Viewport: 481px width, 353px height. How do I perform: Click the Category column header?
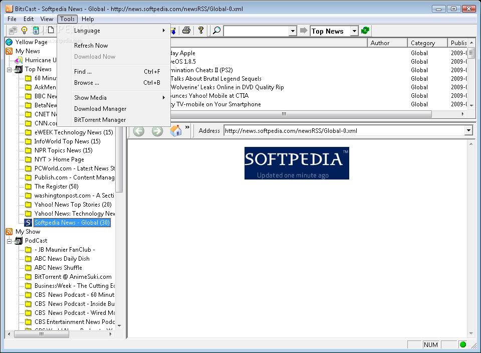[x=427, y=43]
